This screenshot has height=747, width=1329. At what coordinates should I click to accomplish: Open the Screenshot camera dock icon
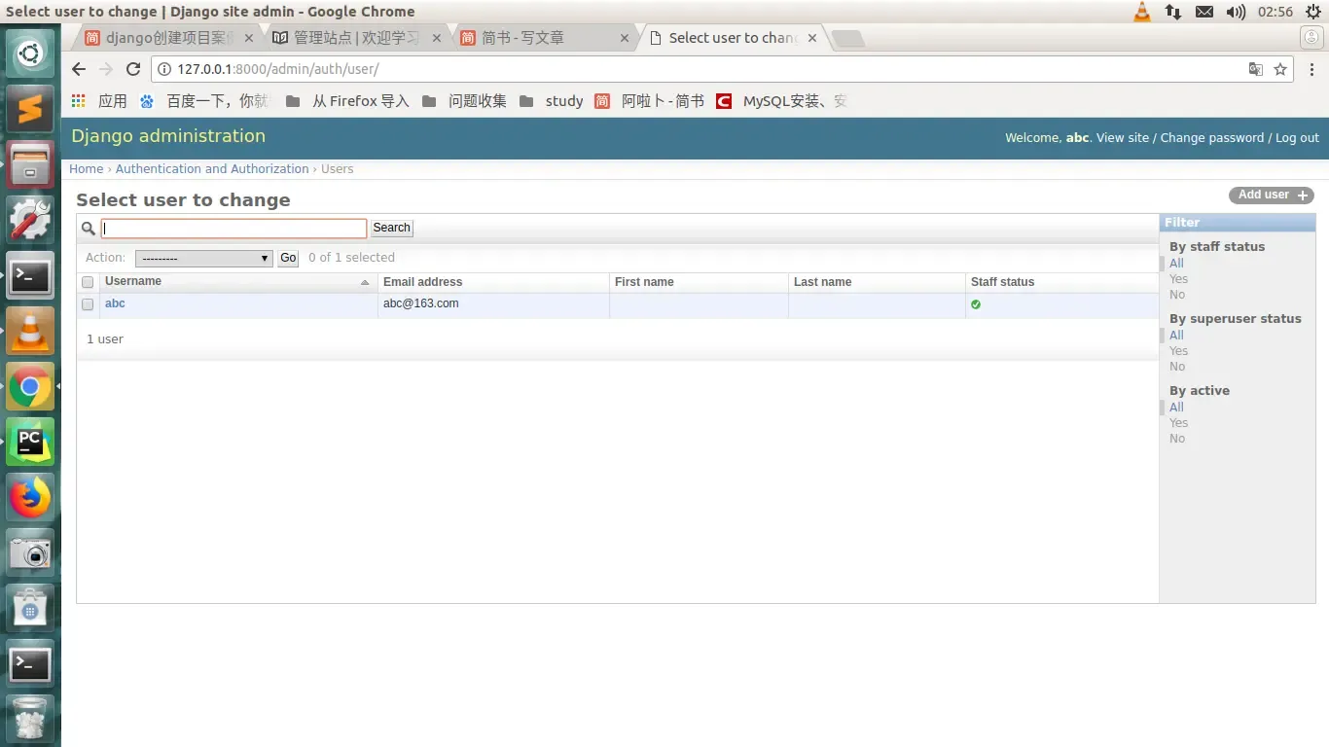coord(30,554)
